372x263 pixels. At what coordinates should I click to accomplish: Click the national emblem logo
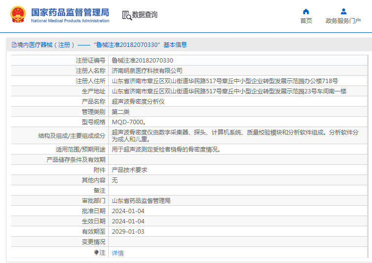tap(18, 15)
